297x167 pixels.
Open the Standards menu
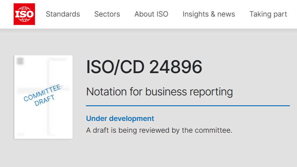coord(63,14)
